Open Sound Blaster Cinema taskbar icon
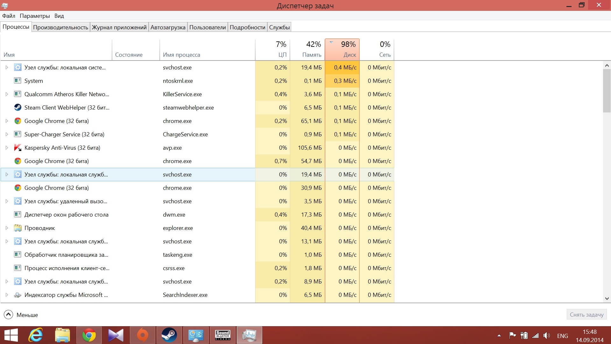Image resolution: width=611 pixels, height=344 pixels. pos(222,335)
